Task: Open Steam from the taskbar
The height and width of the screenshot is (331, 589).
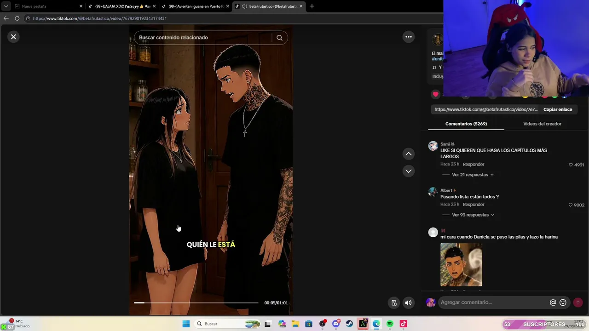Action: [x=349, y=324]
